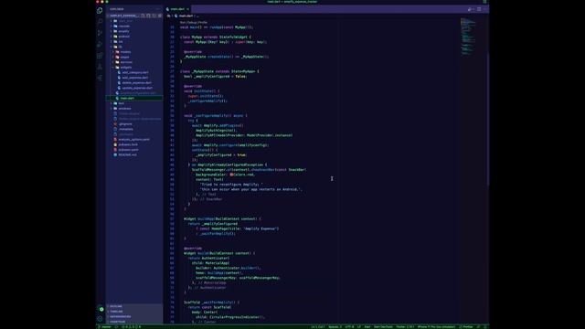Image resolution: width=585 pixels, height=329 pixels.
Task: Open the Extensions view
Action: [100, 55]
